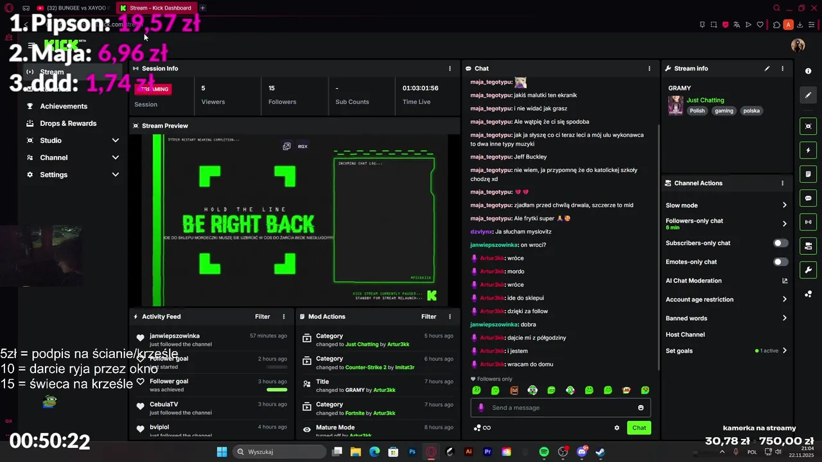Screen dimensions: 822x462
Task: Expand Channel section in sidebar
Action: point(116,157)
